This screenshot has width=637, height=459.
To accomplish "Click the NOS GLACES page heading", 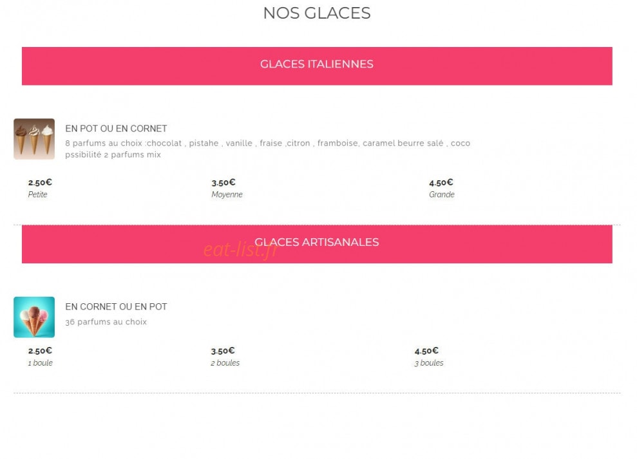I will 317,13.
